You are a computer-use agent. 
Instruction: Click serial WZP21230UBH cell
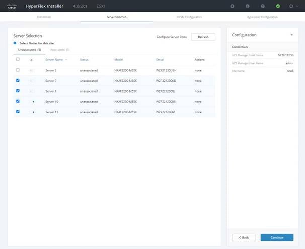pos(166,70)
